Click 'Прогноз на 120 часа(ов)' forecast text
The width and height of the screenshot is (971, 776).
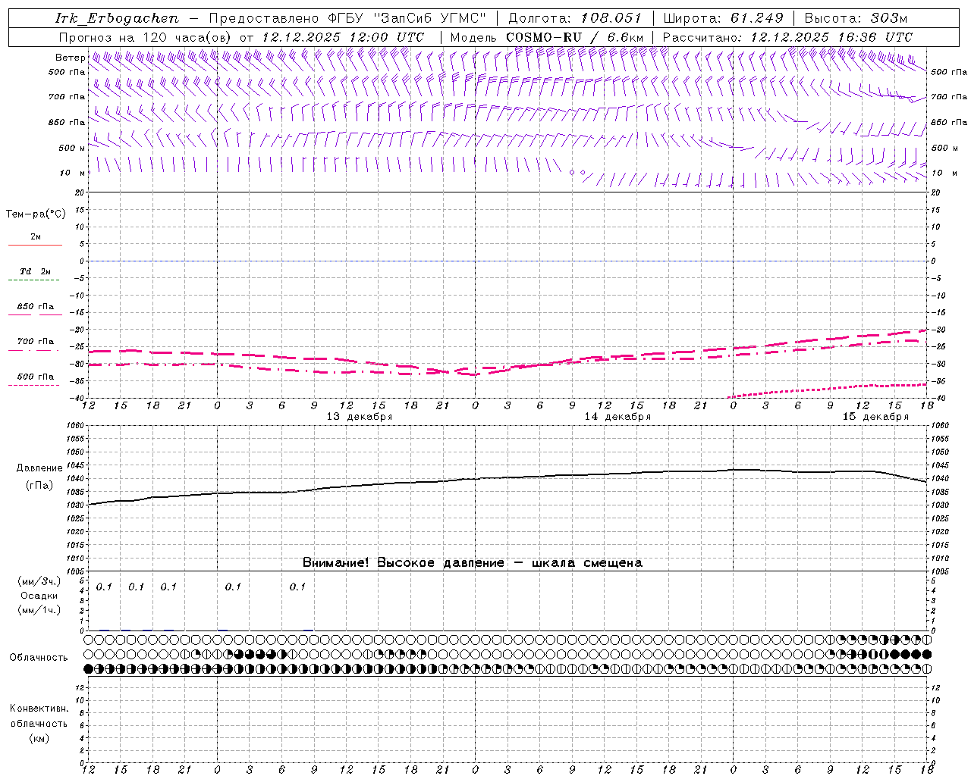coord(146,37)
